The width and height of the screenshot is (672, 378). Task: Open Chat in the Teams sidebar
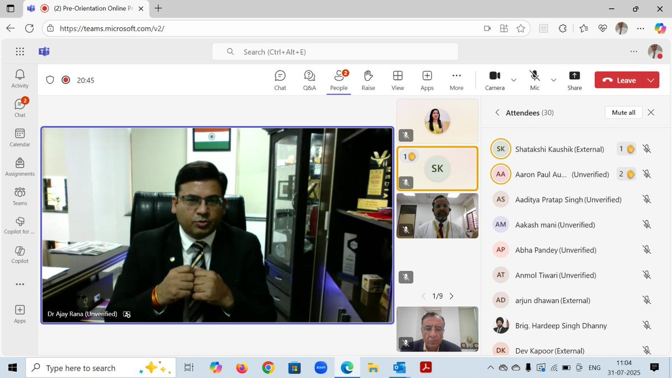point(20,108)
